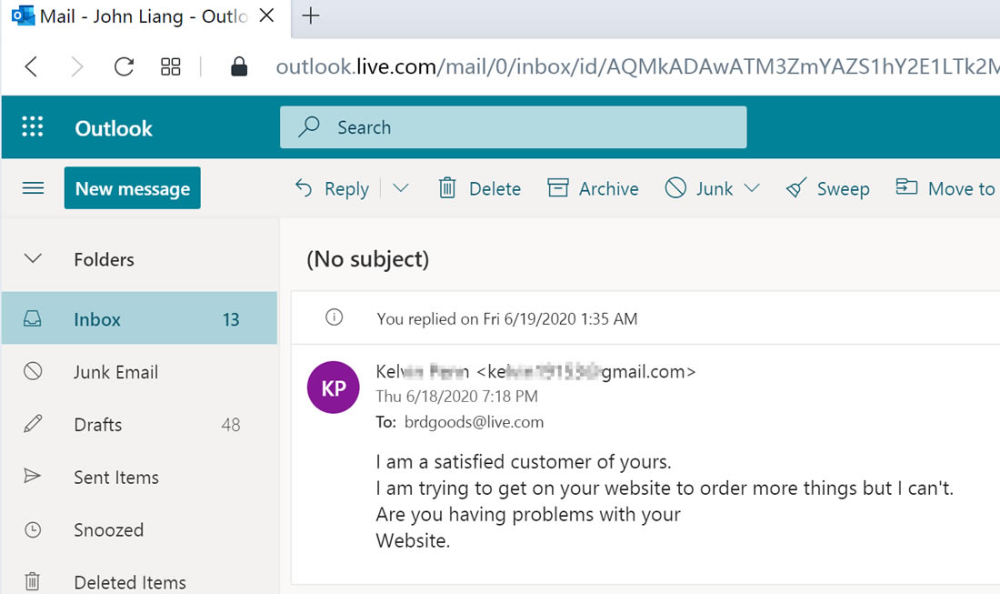Toggle the hamburger navigation pane

[33, 188]
